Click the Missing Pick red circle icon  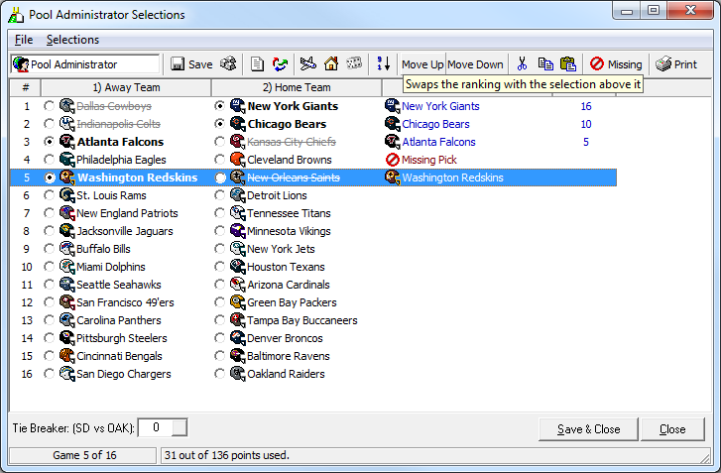(x=392, y=160)
